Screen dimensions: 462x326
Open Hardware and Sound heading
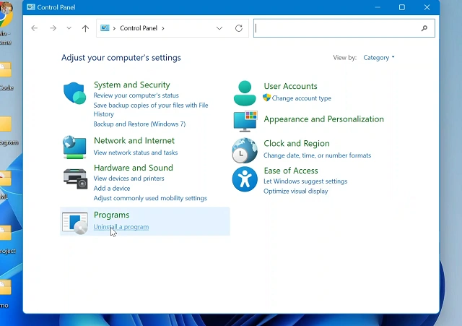pos(133,168)
